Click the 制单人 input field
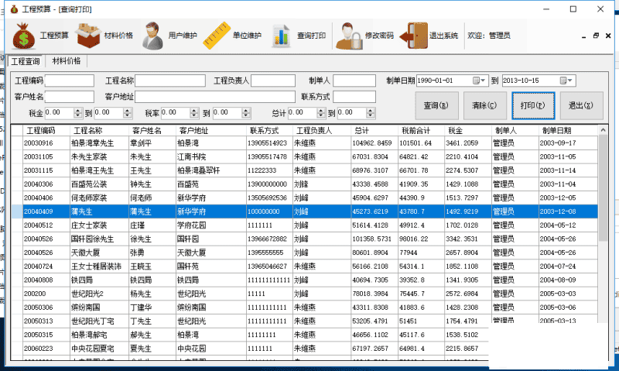619x371 pixels. click(x=354, y=81)
